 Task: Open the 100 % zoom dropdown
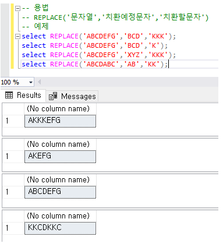coord(31,82)
